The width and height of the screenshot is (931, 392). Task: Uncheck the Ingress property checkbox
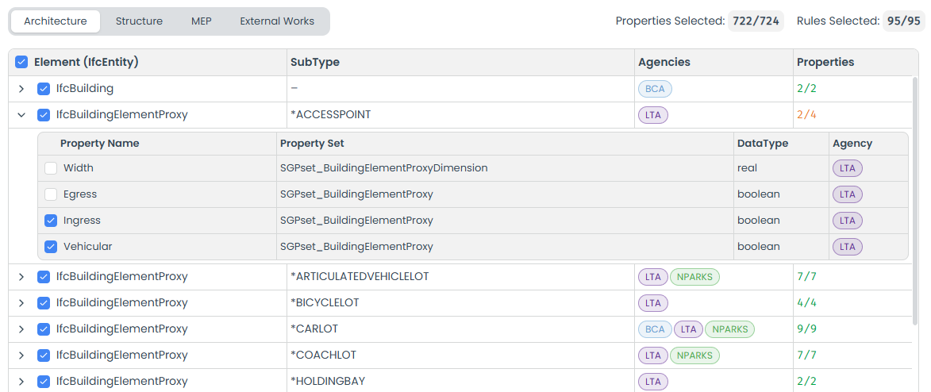click(x=51, y=221)
